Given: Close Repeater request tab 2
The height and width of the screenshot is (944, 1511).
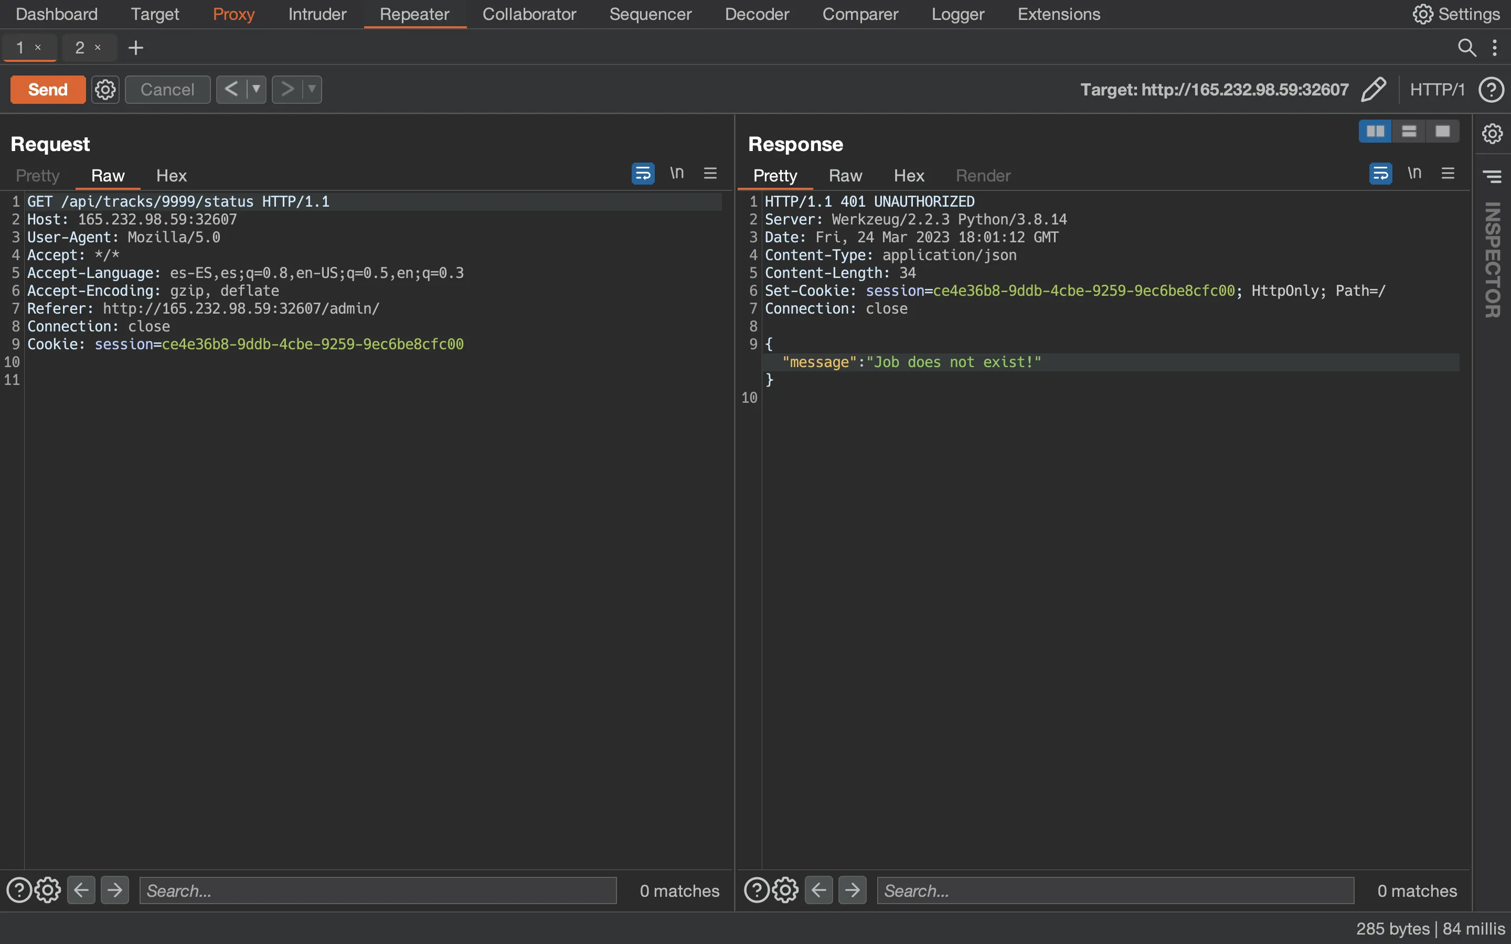Looking at the screenshot, I should (98, 47).
